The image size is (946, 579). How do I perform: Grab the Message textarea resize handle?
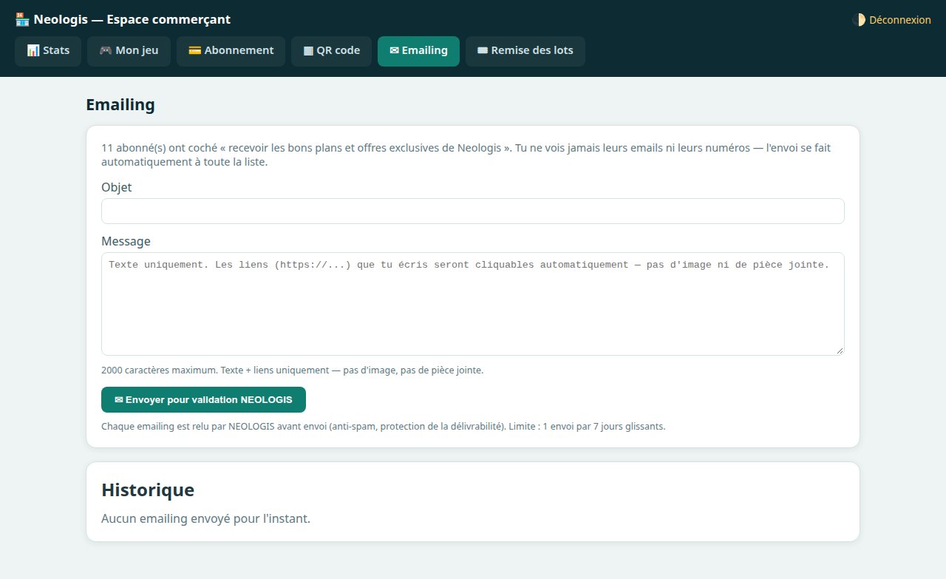(840, 351)
